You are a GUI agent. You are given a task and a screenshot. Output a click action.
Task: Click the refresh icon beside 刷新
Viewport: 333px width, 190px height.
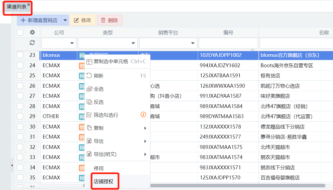89,76
